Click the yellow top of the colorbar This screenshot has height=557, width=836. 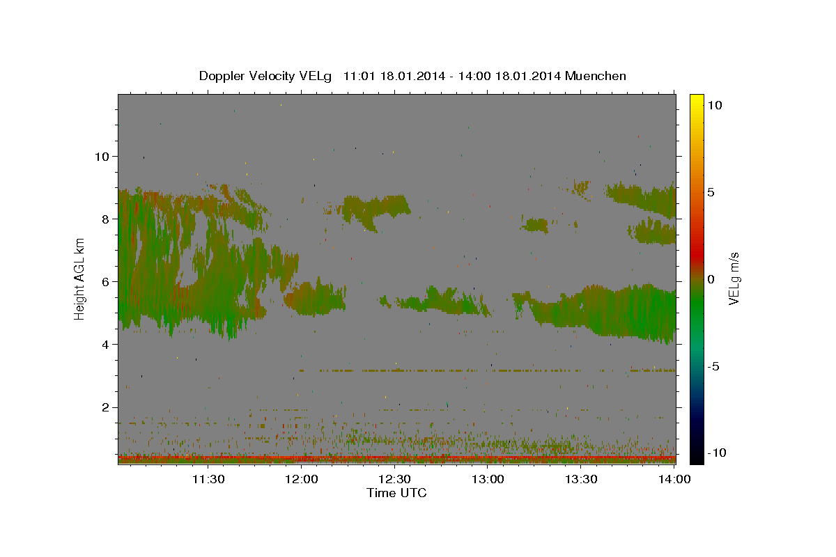pyautogui.click(x=696, y=101)
